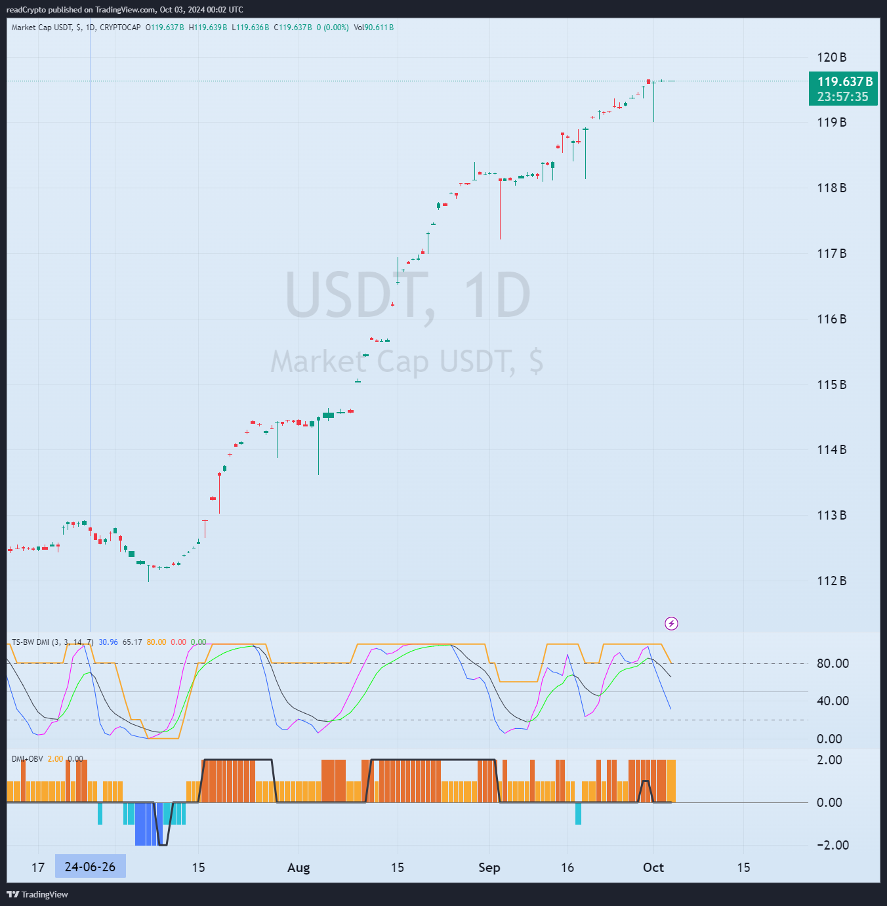Click the highlighted 24-06-26 date label
This screenshot has width=887, height=906.
[90, 867]
